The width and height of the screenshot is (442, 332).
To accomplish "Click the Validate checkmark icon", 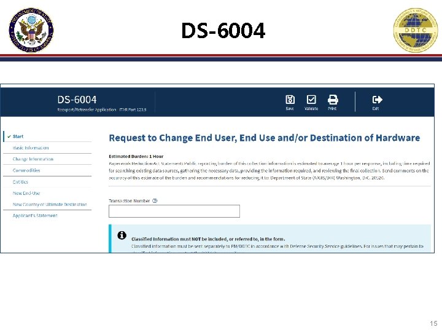I will point(311,100).
